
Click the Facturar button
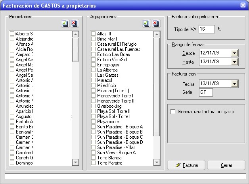pyautogui.click(x=186, y=165)
